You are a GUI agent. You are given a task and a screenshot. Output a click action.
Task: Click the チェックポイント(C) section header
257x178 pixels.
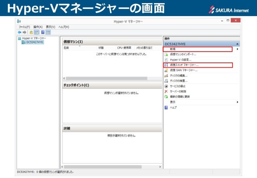pyautogui.click(x=112, y=85)
